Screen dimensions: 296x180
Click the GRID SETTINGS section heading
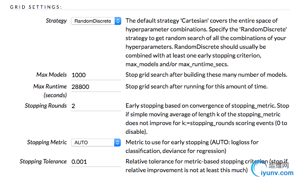pyautogui.click(x=36, y=7)
